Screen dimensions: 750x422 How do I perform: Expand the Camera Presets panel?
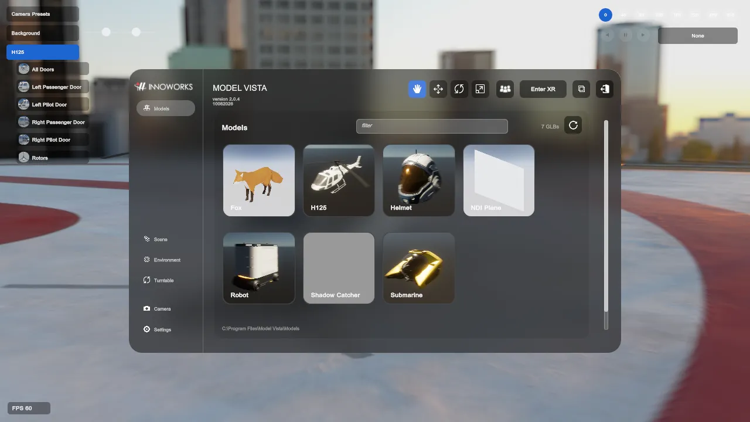click(43, 14)
